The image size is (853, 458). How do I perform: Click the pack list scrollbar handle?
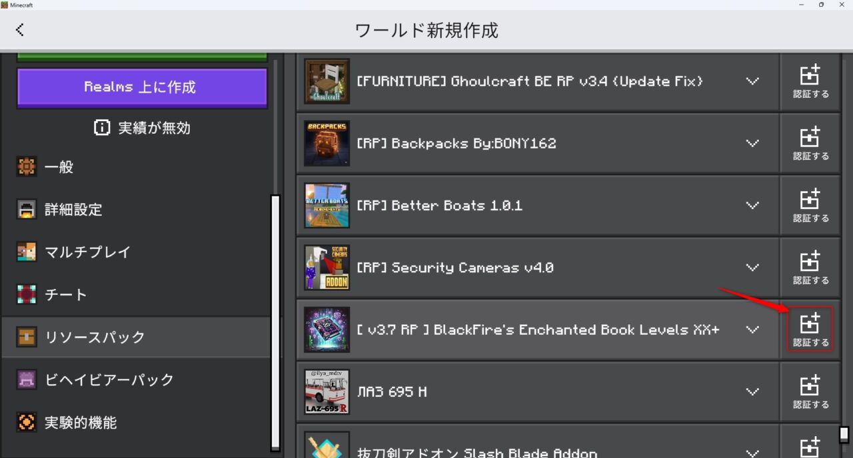844,434
